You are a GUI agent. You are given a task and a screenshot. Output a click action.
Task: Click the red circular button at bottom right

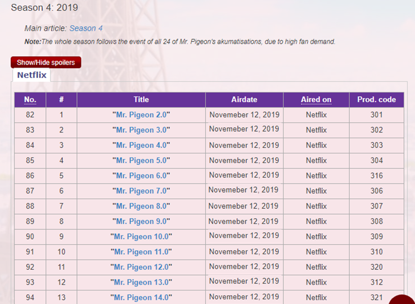tap(403, 300)
